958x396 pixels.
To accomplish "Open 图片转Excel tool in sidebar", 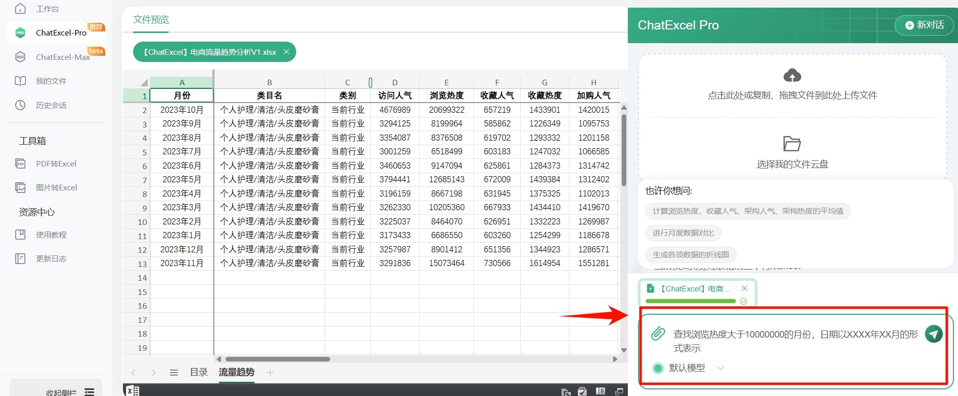I will click(56, 187).
